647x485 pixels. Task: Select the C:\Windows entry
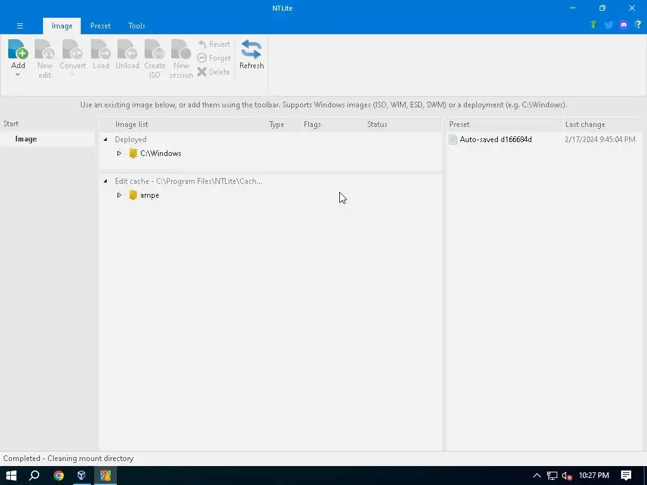tap(160, 153)
